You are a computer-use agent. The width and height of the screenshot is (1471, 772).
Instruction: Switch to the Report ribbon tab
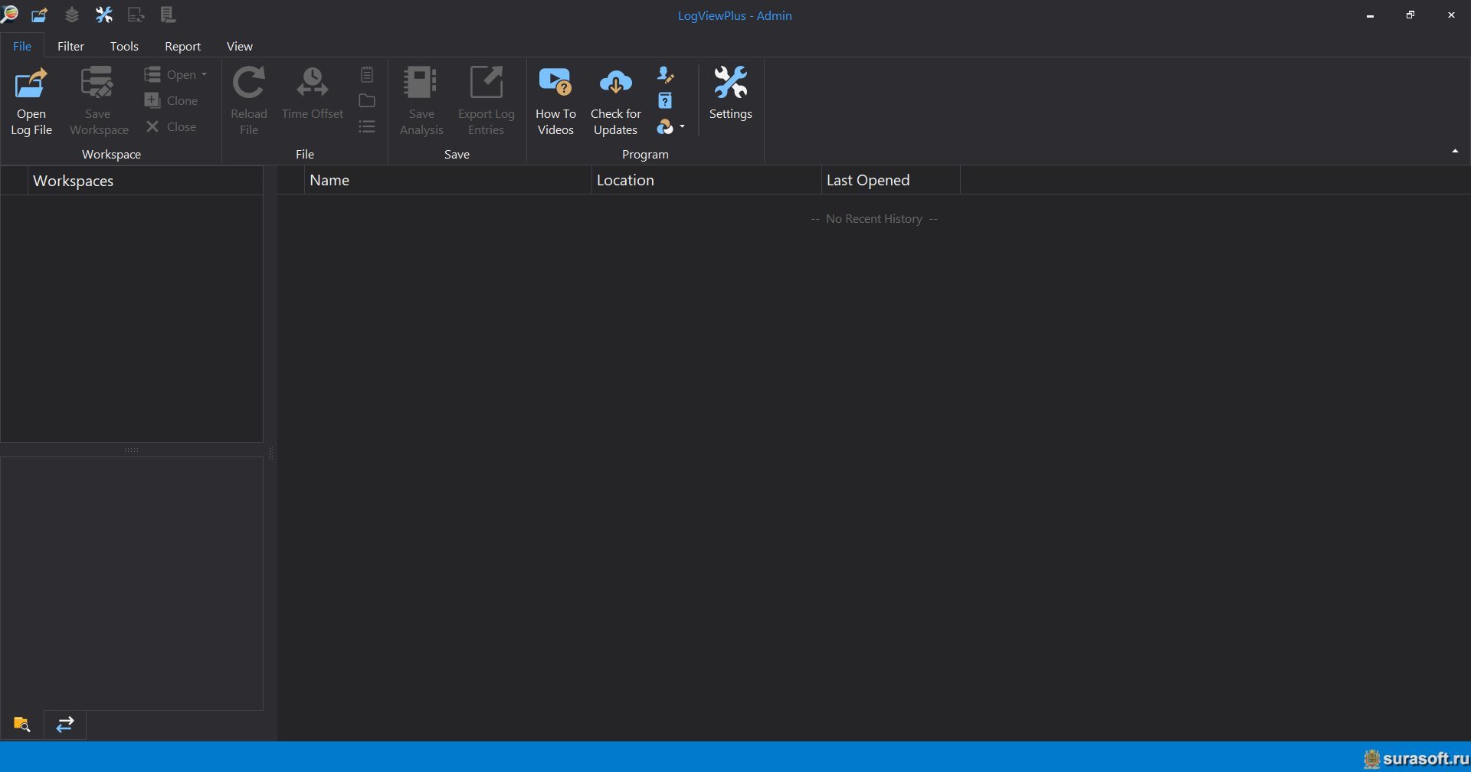click(182, 46)
